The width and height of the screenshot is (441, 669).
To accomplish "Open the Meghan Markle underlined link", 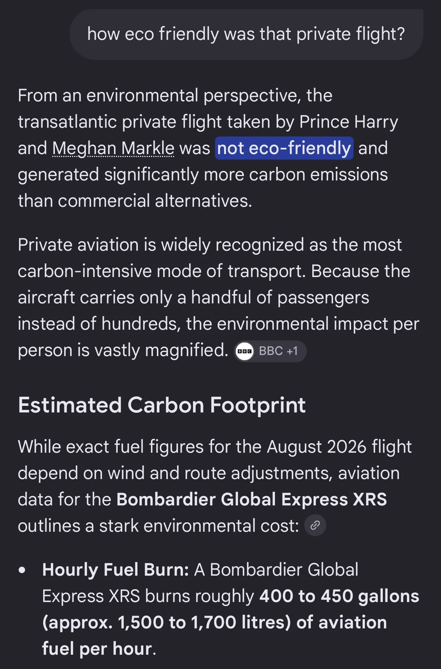I will pos(113,148).
